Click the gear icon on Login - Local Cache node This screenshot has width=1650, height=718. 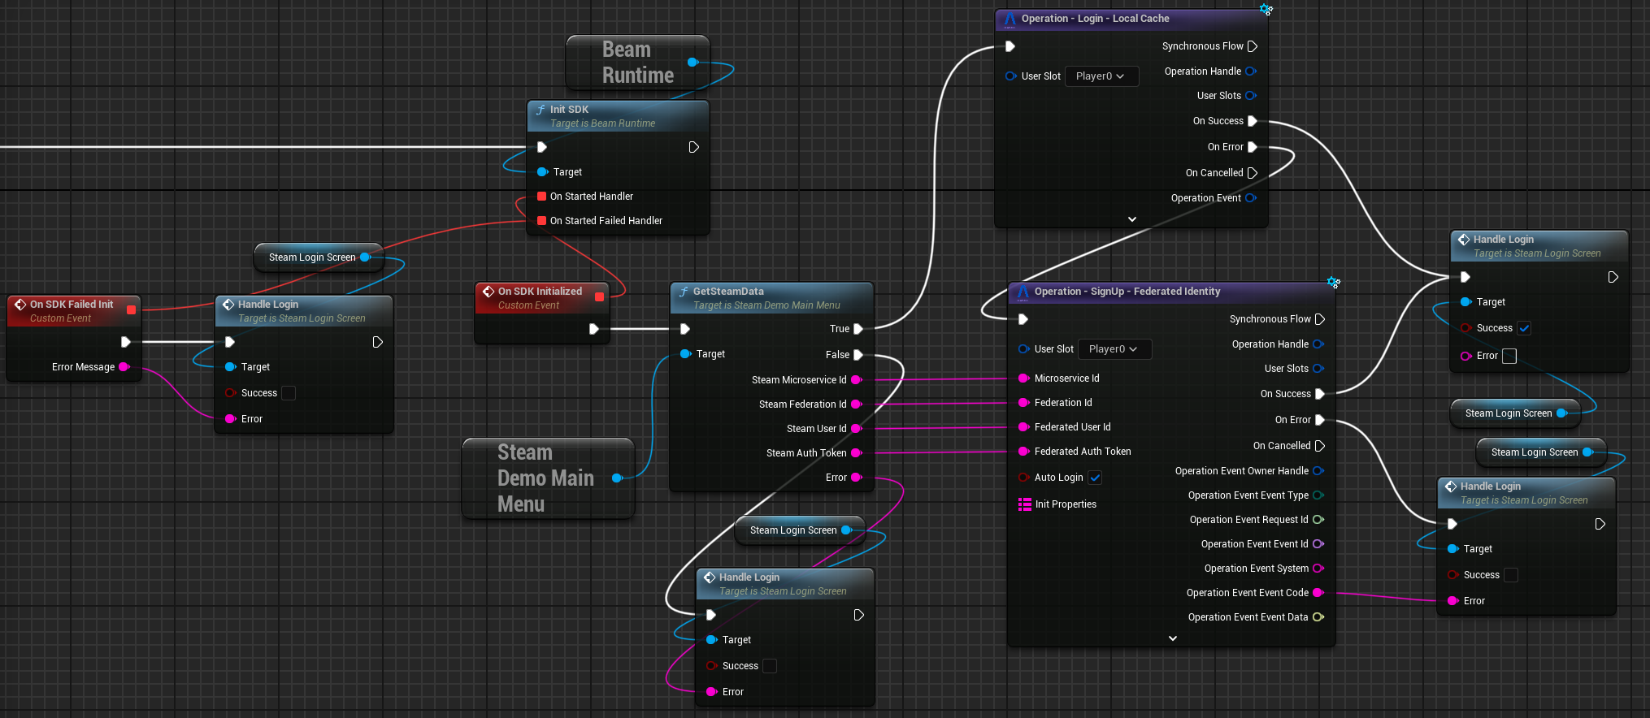[x=1266, y=10]
